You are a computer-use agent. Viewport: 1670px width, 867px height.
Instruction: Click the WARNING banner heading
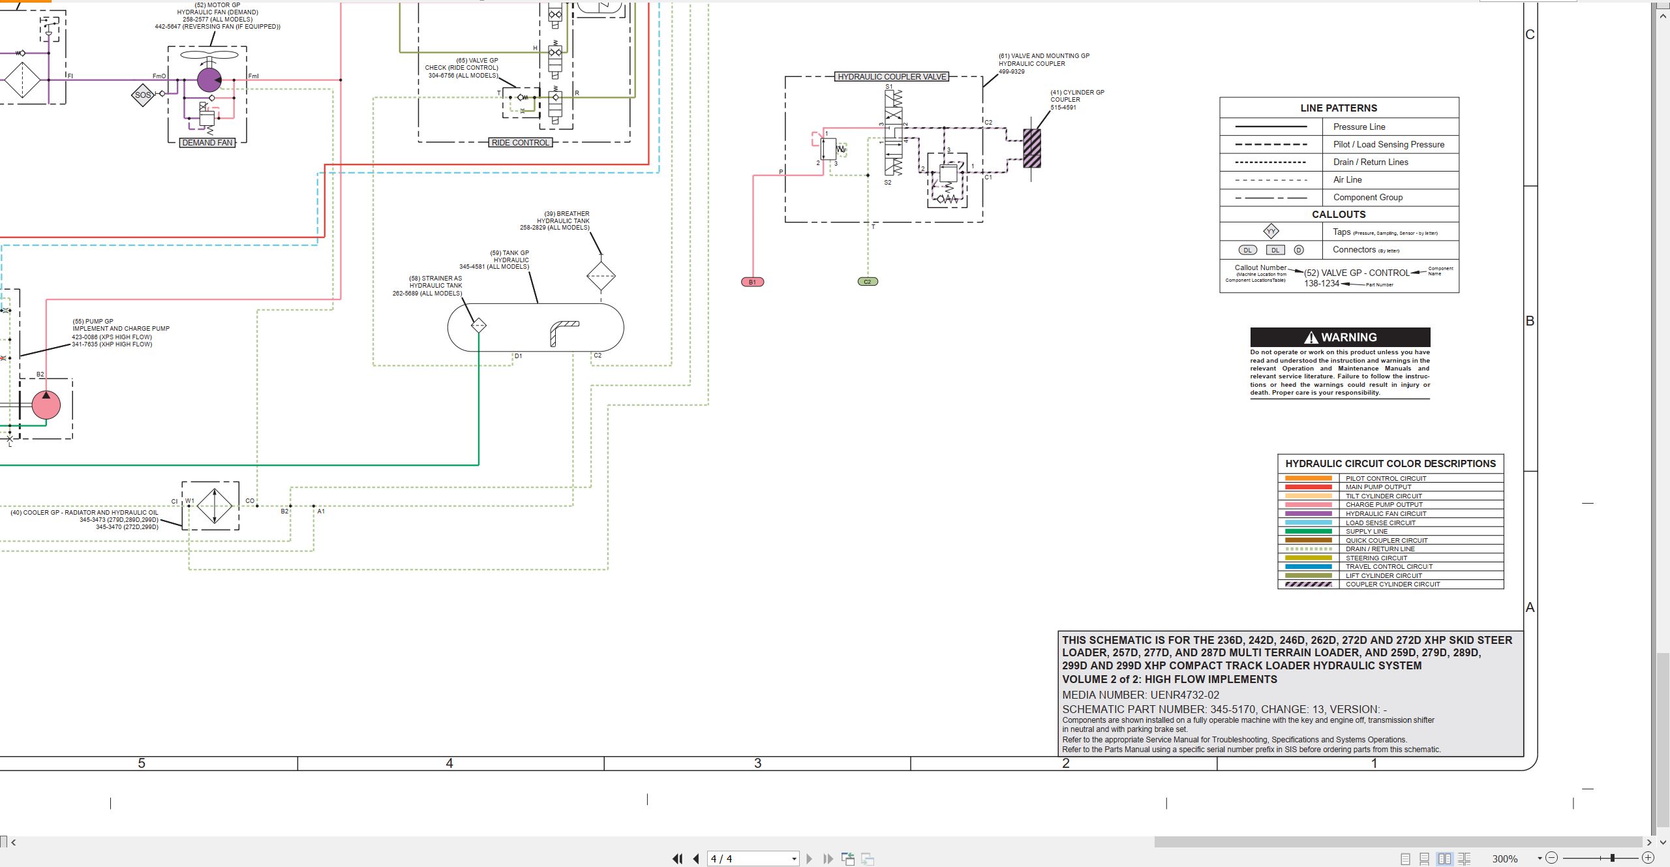1340,337
